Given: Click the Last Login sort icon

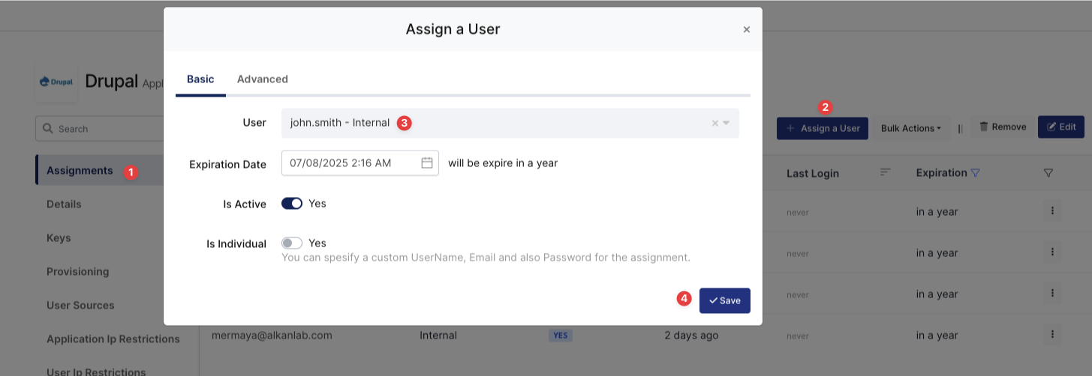Looking at the screenshot, I should pyautogui.click(x=886, y=173).
